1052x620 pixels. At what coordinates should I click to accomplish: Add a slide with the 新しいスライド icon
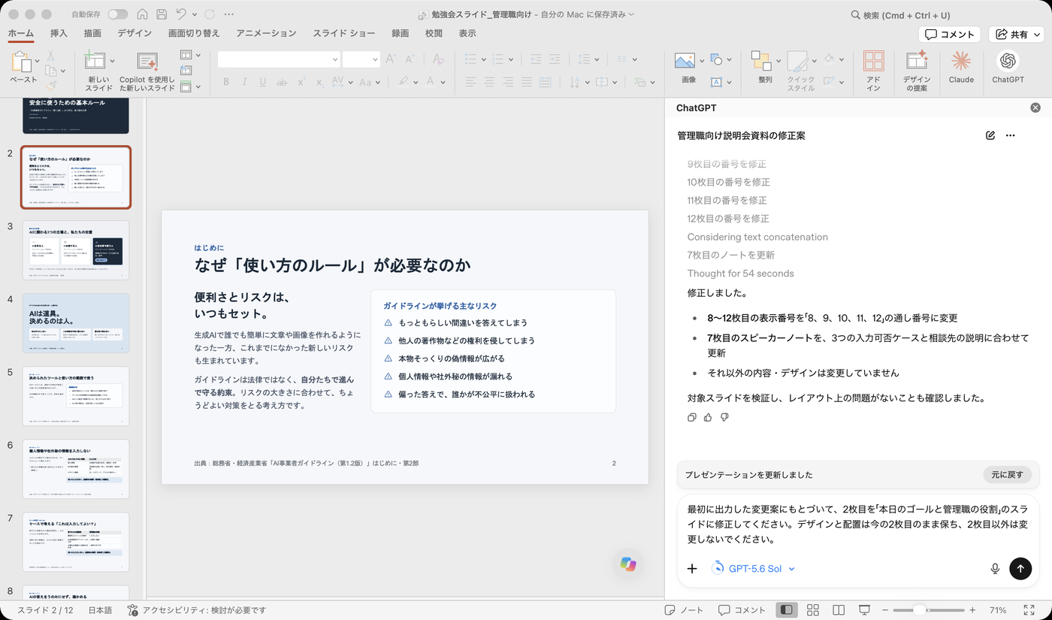[x=95, y=62]
